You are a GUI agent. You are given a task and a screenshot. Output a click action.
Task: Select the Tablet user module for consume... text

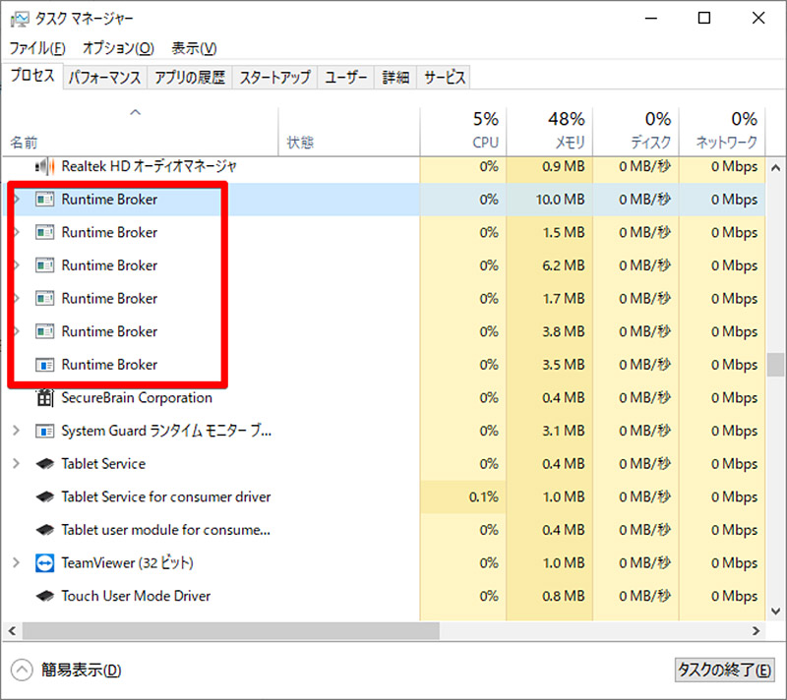[165, 530]
